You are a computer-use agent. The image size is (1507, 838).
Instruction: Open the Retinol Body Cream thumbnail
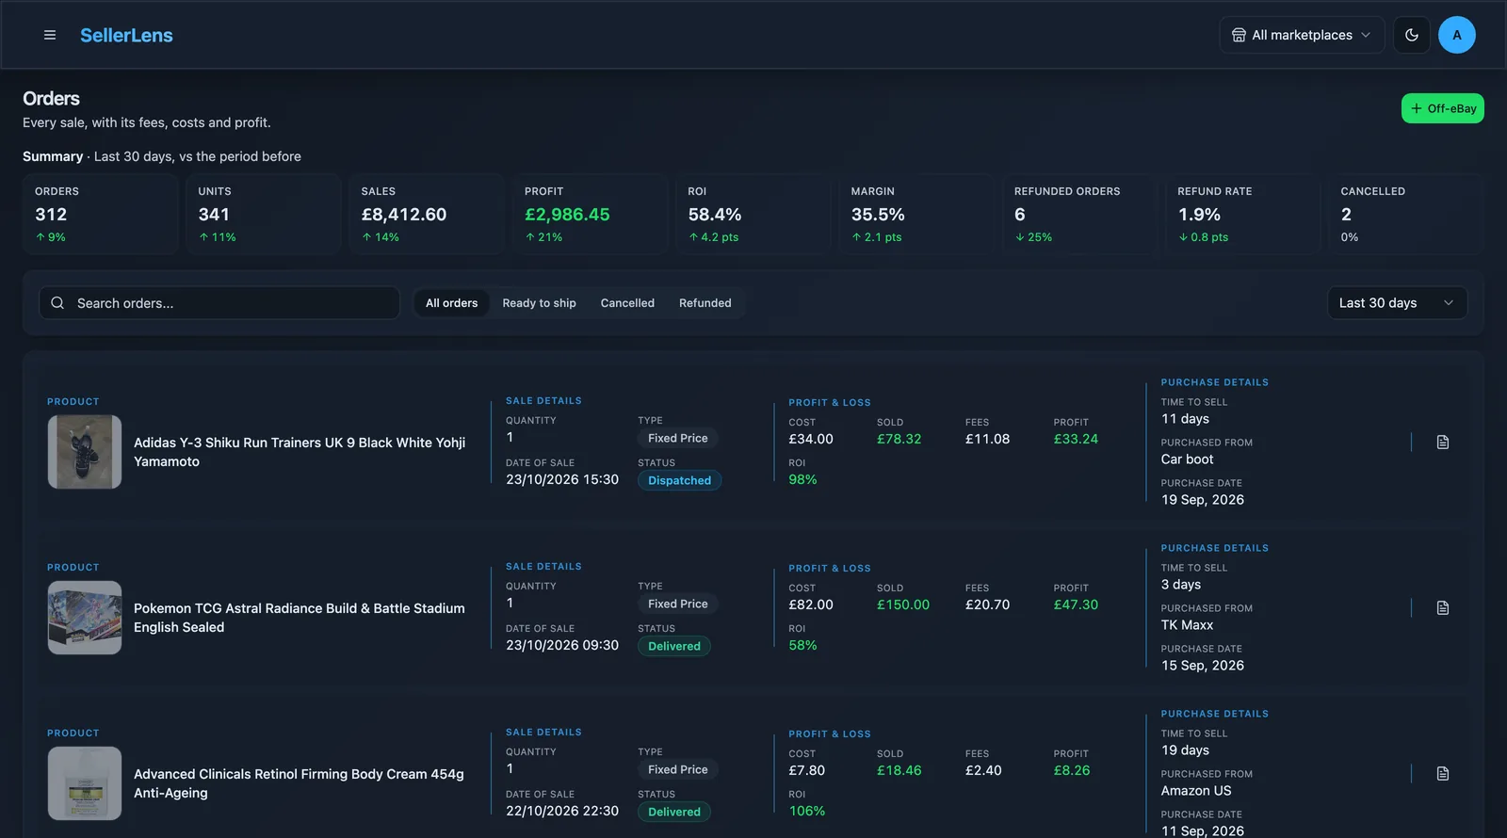click(85, 783)
